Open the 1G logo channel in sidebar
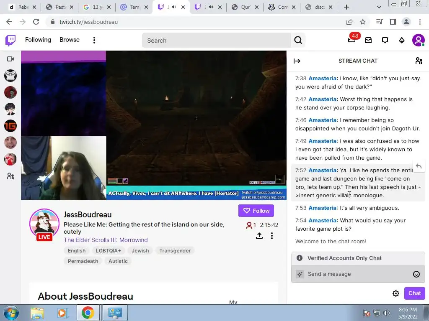Image resolution: width=429 pixels, height=321 pixels. pos(10,126)
